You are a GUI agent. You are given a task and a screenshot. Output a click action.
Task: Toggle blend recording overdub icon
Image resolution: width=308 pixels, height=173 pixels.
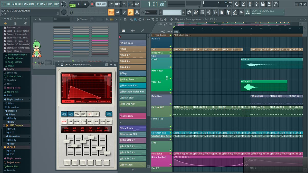pos(131,4)
